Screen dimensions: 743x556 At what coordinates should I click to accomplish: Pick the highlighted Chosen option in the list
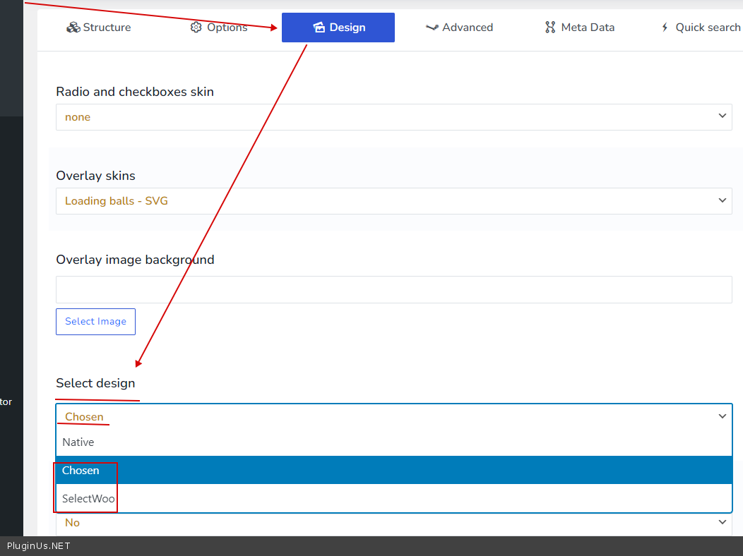click(81, 471)
